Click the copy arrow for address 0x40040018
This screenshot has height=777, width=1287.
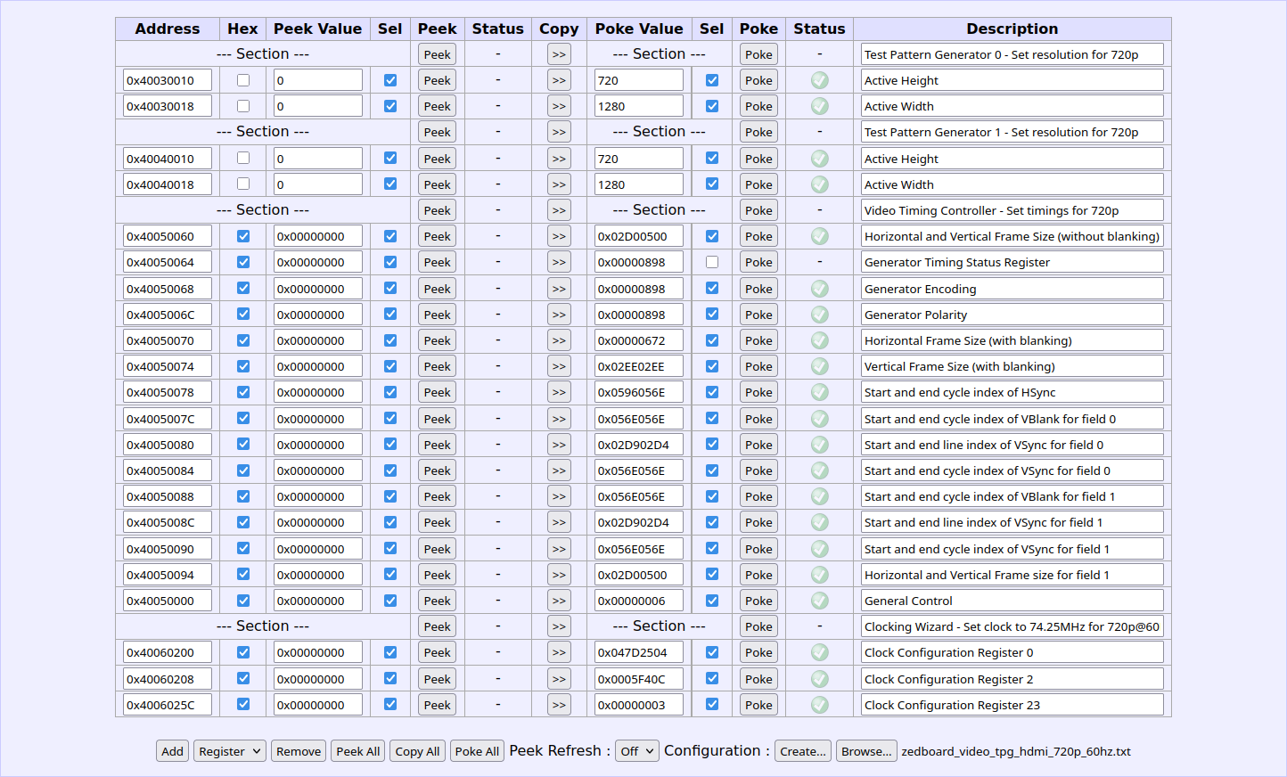coord(559,184)
